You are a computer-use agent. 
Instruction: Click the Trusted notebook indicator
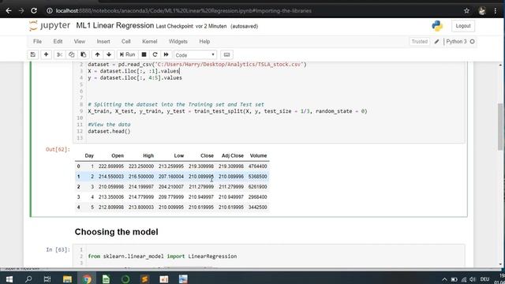419,42
